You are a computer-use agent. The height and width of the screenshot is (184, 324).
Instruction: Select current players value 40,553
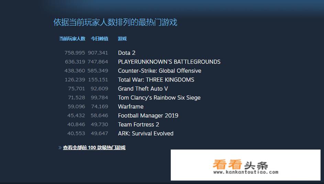76,133
